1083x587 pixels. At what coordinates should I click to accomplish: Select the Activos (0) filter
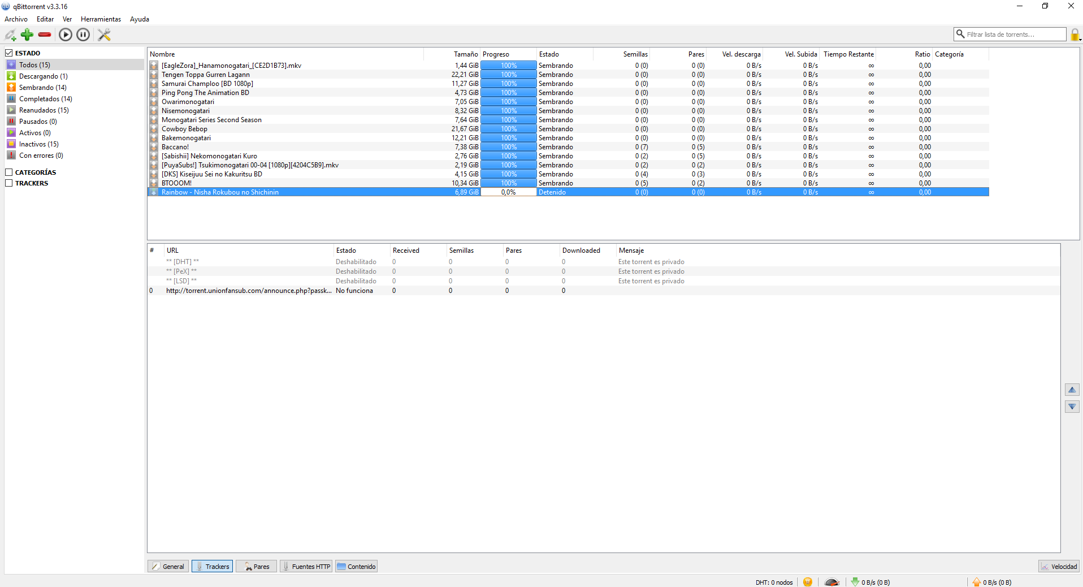pyautogui.click(x=74, y=133)
